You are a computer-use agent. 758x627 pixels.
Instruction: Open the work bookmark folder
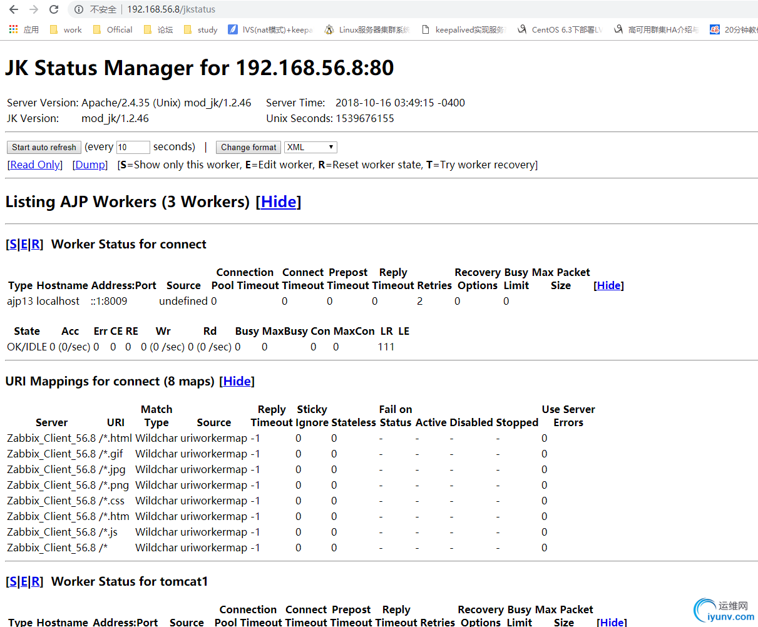tap(65, 29)
